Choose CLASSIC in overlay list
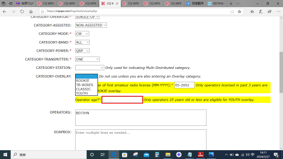Image resolution: width=283 pixels, height=159 pixels. coord(87,89)
